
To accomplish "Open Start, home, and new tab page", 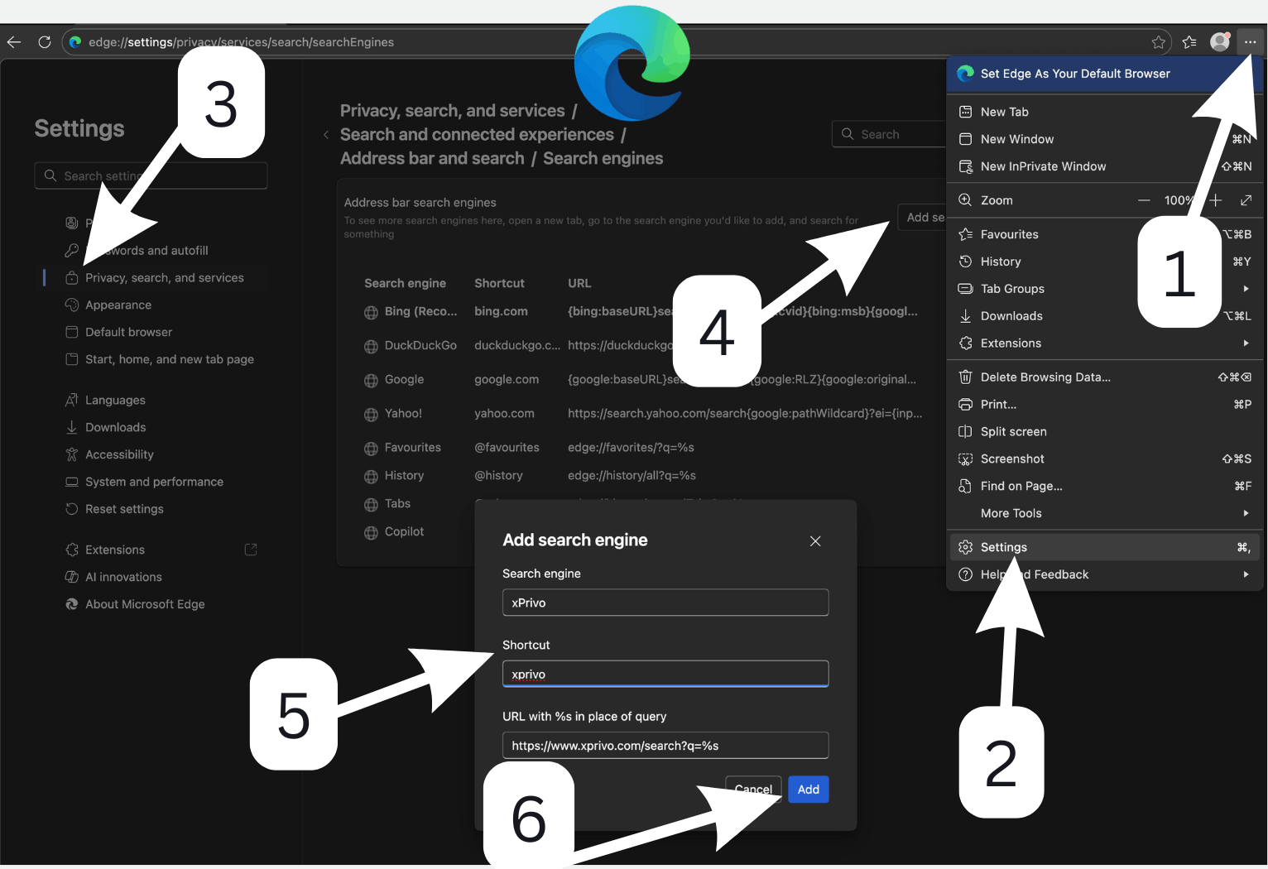I will 170,360.
